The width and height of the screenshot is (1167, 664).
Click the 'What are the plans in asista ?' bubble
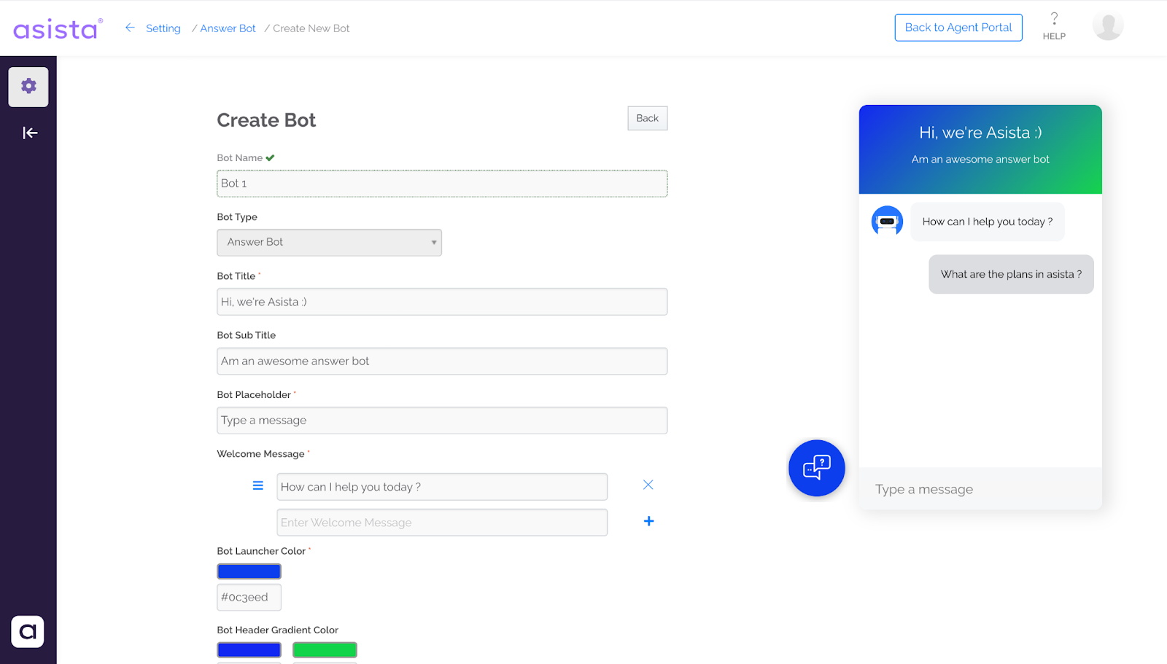click(1011, 274)
